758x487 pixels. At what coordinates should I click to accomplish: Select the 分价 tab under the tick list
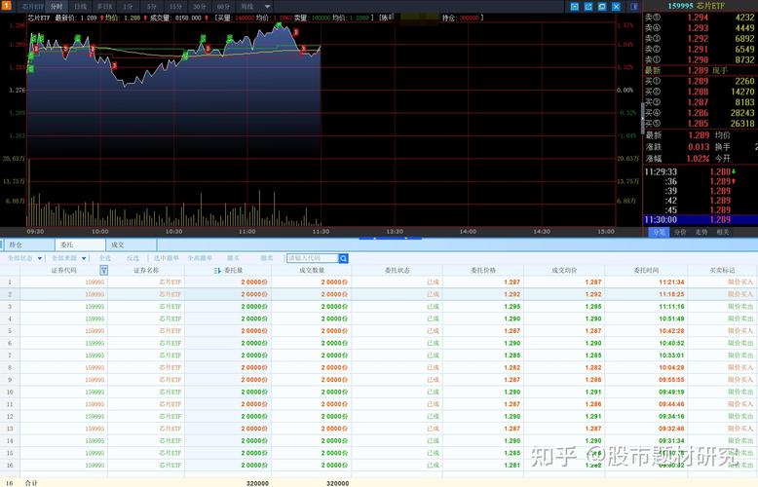(680, 232)
